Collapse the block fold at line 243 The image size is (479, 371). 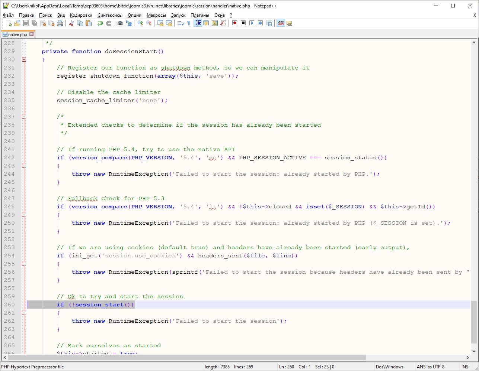click(x=24, y=166)
